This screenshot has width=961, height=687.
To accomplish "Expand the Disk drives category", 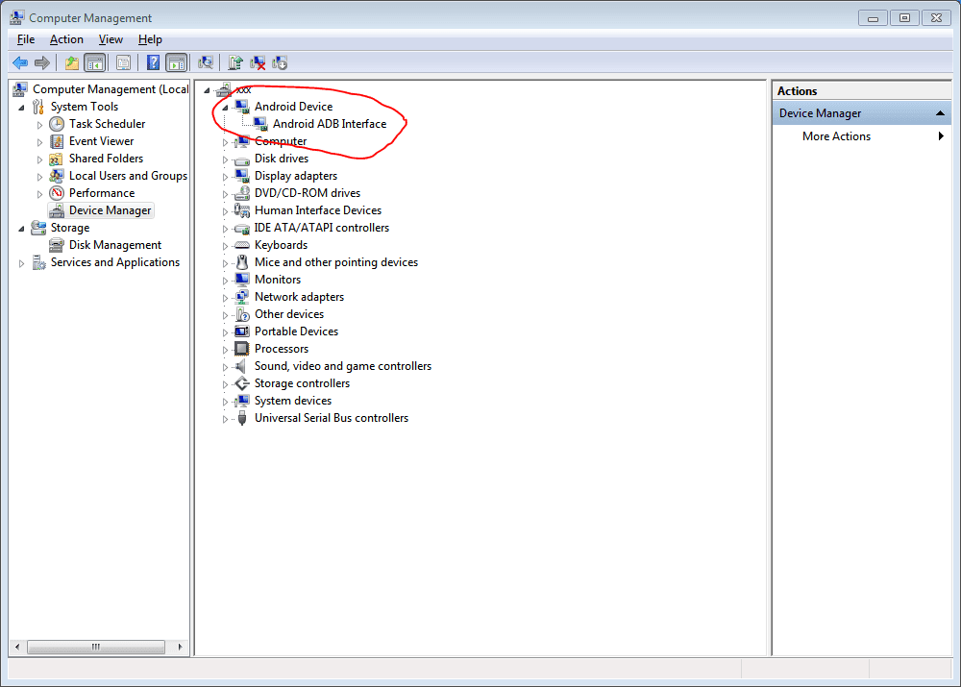I will coord(225,159).
